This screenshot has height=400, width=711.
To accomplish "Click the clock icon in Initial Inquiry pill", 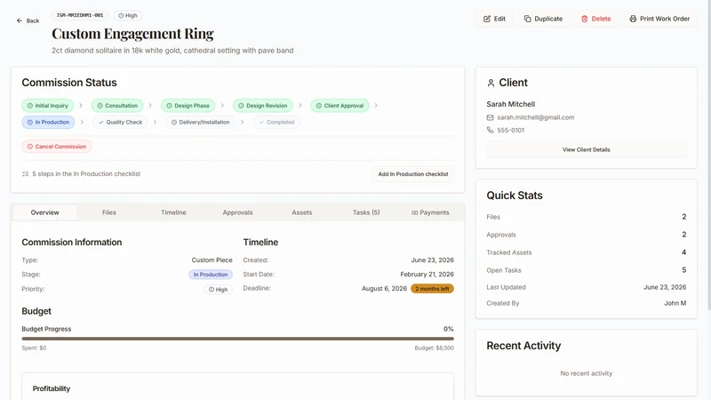I will click(30, 106).
